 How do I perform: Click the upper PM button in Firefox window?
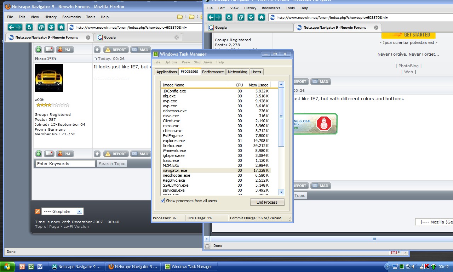[64, 50]
